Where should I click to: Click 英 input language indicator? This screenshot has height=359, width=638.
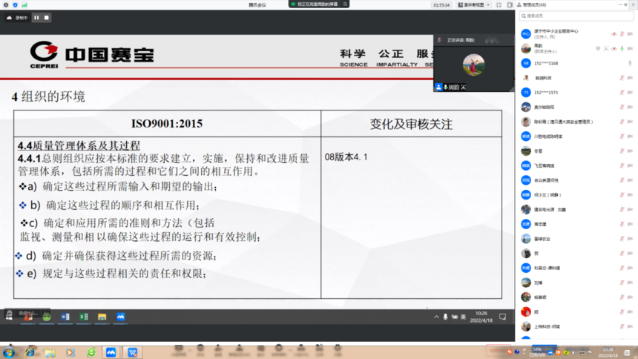point(463,317)
